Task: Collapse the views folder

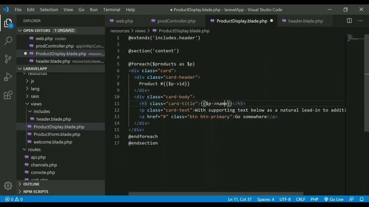Action: point(61,103)
